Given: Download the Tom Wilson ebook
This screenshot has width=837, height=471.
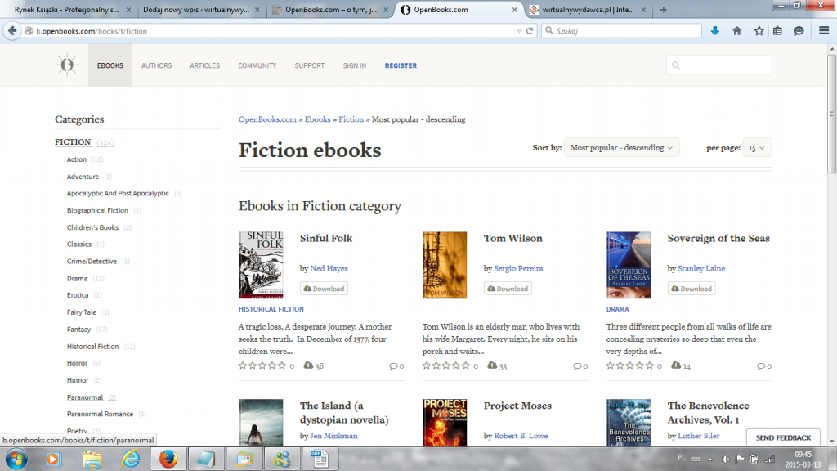Looking at the screenshot, I should (508, 289).
